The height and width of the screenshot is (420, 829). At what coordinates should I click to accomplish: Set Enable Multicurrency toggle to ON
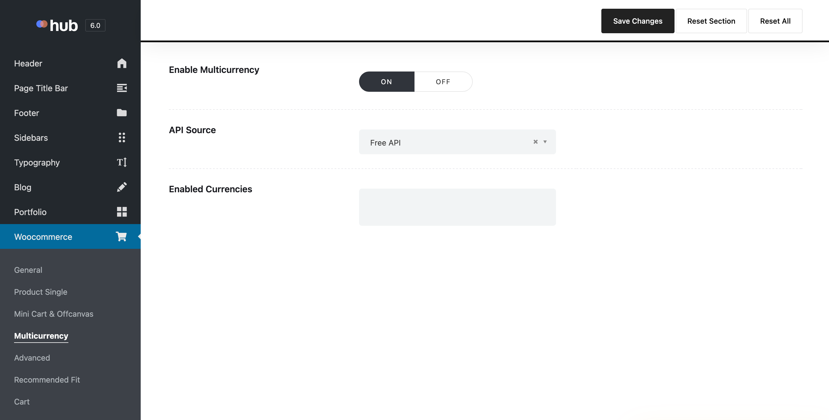click(386, 82)
